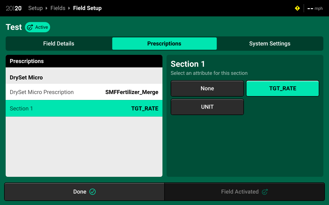Go to Setup in the breadcrumb
Screen dimensions: 329x205
tap(35, 8)
